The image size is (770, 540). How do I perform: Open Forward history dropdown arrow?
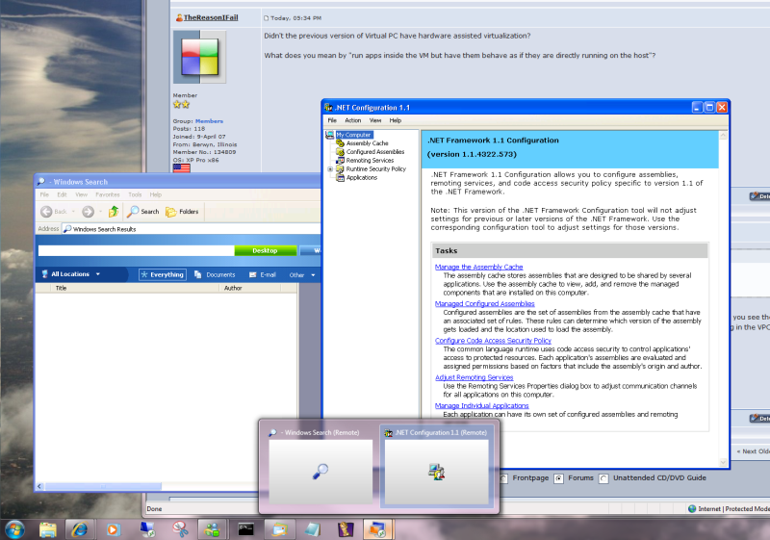click(x=100, y=212)
